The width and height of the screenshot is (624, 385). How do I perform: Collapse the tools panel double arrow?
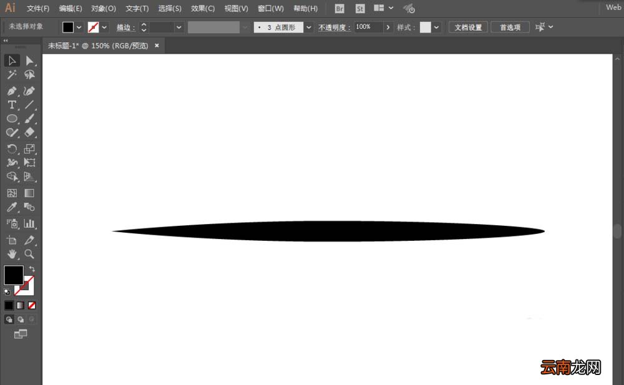pos(6,41)
